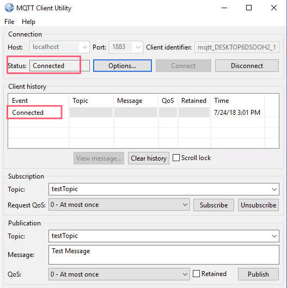Click the Test Message text box
This screenshot has width=287, height=288.
point(164,255)
